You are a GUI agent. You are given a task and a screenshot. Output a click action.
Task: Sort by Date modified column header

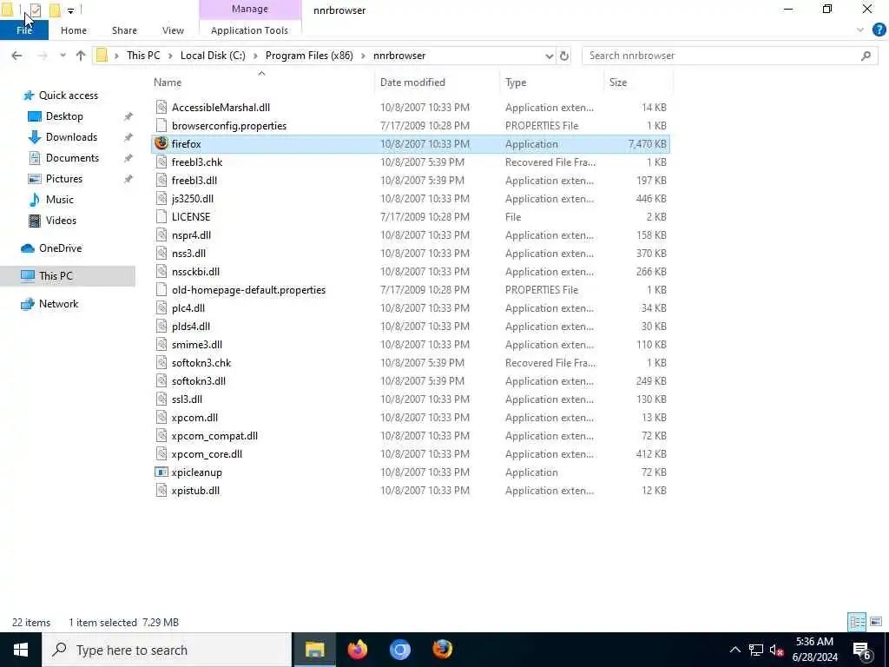click(x=438, y=83)
